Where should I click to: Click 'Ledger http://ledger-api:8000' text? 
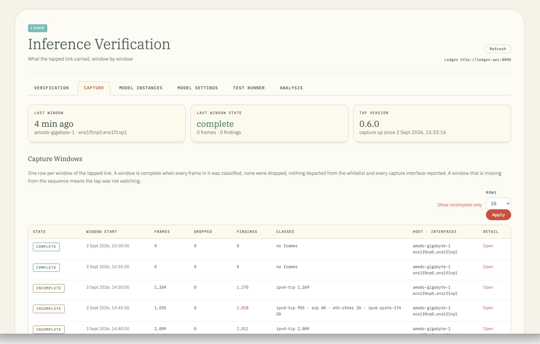tap(477, 60)
